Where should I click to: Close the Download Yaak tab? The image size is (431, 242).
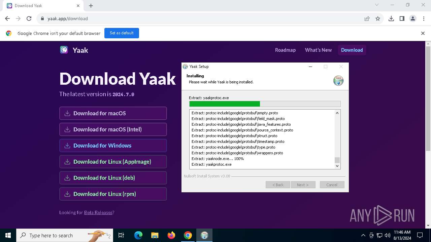[78, 6]
